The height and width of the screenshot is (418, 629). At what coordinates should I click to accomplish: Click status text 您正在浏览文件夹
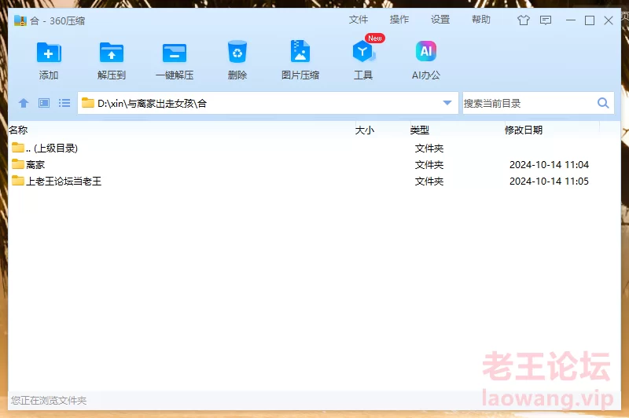pyautogui.click(x=49, y=400)
